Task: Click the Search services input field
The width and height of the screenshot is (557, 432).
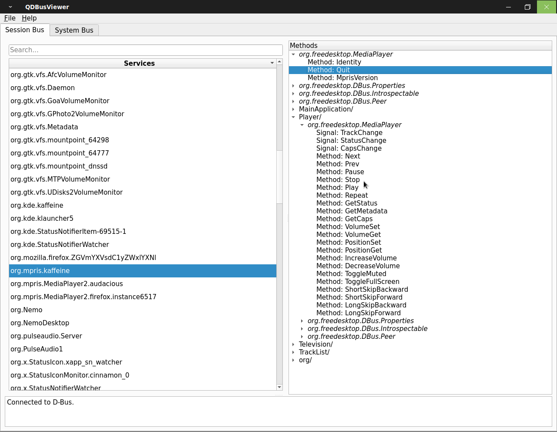Action: click(x=146, y=50)
